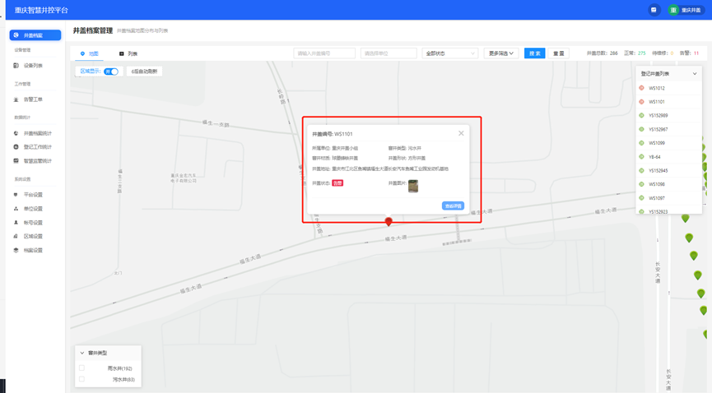Click the blue 搜索 button
The image size is (712, 393).
click(534, 53)
